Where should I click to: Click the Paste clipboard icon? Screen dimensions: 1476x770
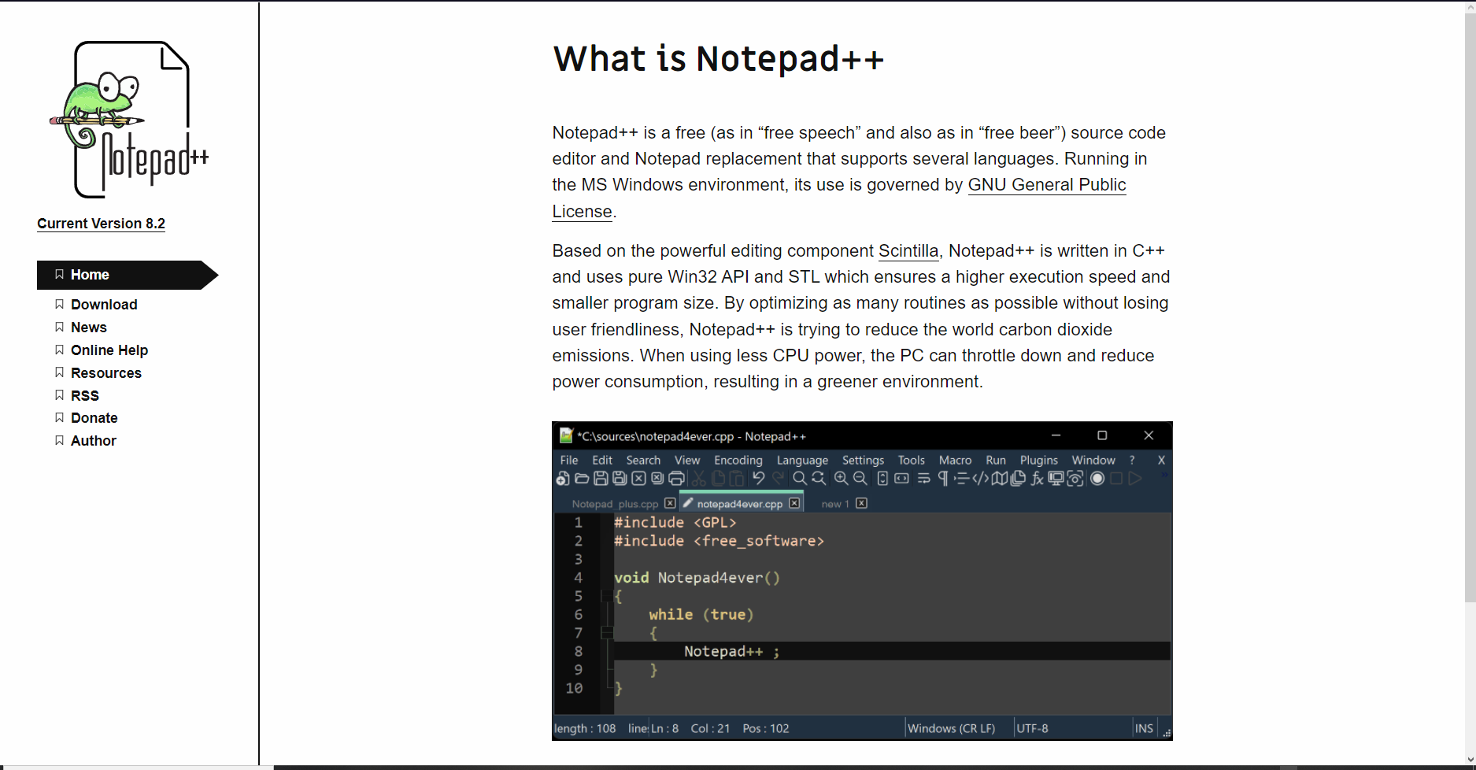[x=737, y=479]
